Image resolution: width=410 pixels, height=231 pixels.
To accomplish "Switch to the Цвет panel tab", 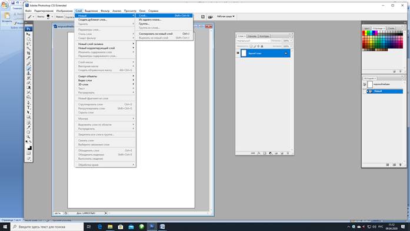I will pyautogui.click(x=367, y=28).
